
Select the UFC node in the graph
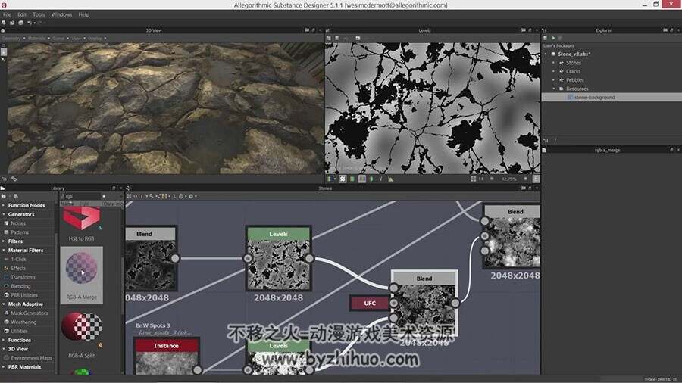(x=370, y=303)
